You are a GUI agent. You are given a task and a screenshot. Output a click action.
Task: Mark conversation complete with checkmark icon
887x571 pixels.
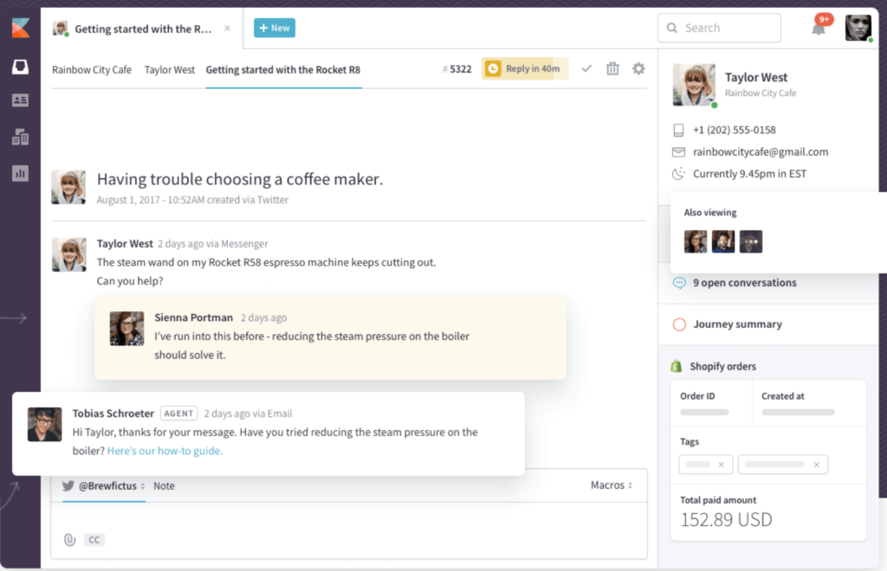point(586,68)
